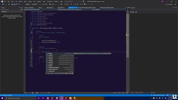Select Column5 in the IntelliSense list
Screen dimensions: 178x100
tap(60, 61)
